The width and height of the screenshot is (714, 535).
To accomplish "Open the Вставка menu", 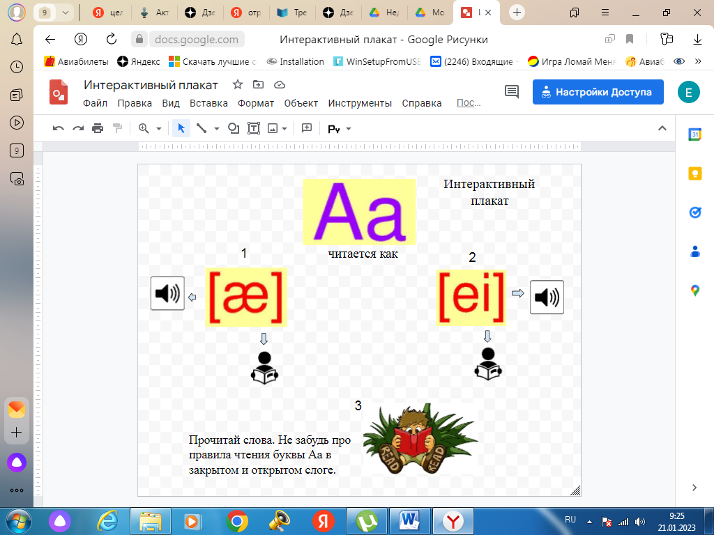I will (x=208, y=103).
